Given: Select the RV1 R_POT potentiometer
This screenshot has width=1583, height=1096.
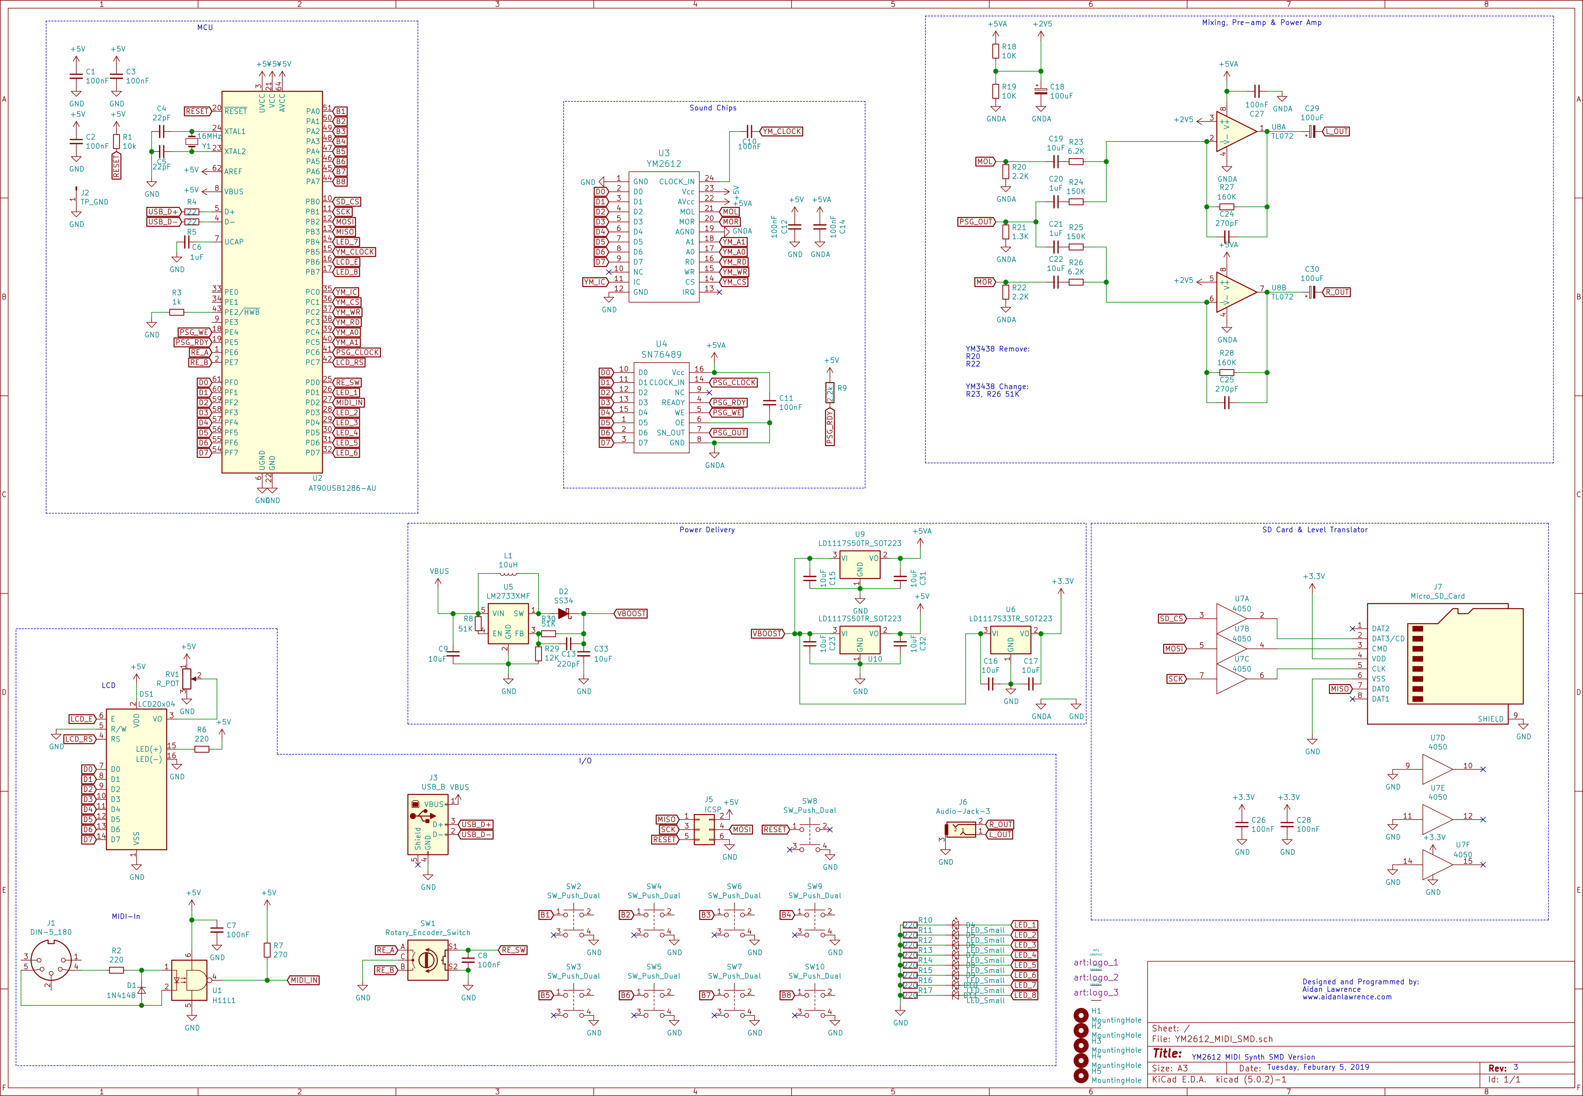Looking at the screenshot, I should 187,679.
